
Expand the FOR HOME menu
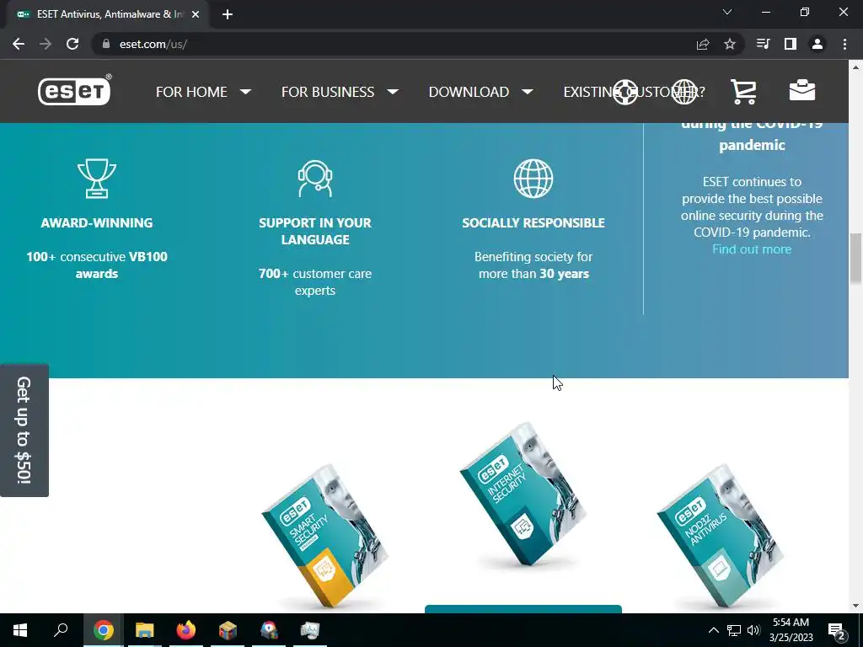pyautogui.click(x=246, y=92)
